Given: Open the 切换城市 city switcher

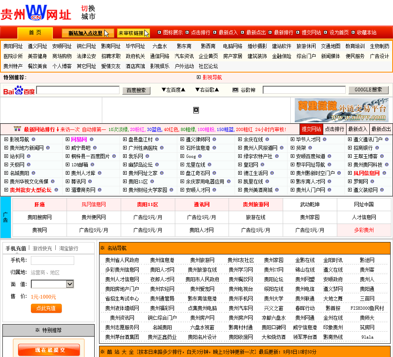Looking at the screenshot, I should [88, 12].
